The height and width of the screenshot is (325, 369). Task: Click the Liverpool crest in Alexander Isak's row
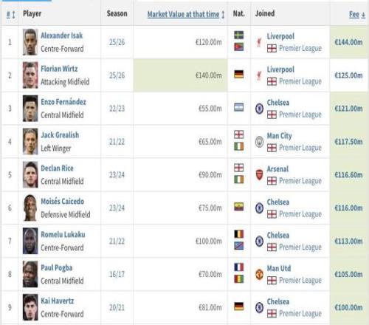click(259, 42)
